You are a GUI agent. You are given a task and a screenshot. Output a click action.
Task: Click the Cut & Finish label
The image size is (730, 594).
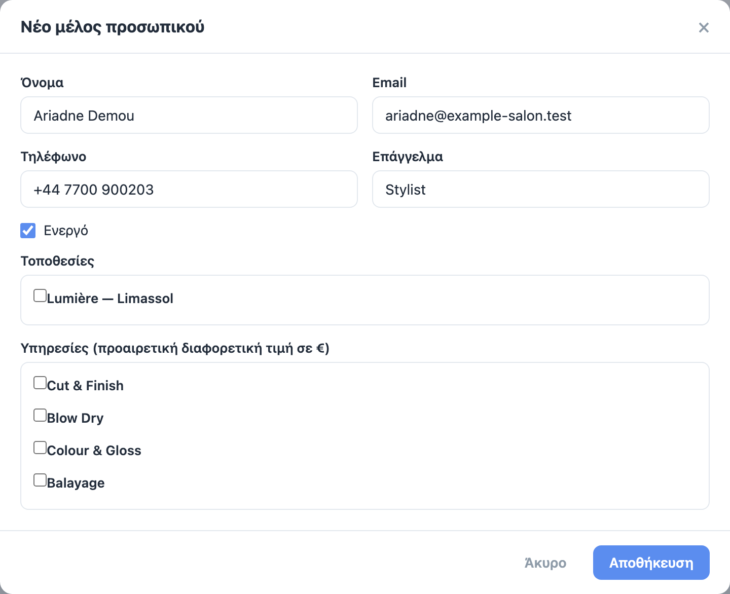85,386
